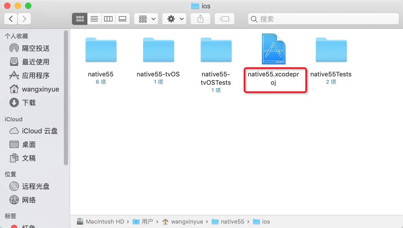Go forward with the right arrow button
The height and width of the screenshot is (228, 403).
pos(24,19)
